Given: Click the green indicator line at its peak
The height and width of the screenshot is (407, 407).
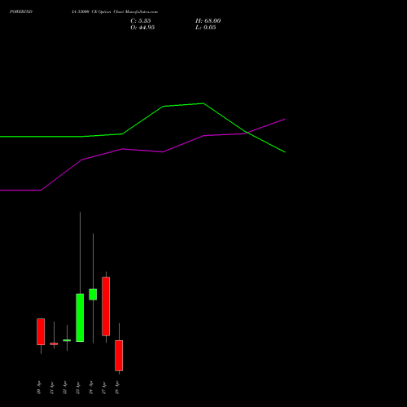Looking at the screenshot, I should pyautogui.click(x=203, y=103).
